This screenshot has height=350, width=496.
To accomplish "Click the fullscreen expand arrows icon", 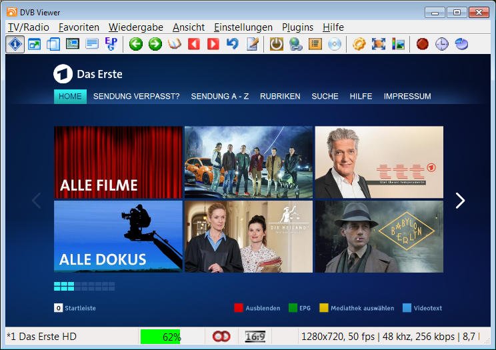I will coord(378,44).
